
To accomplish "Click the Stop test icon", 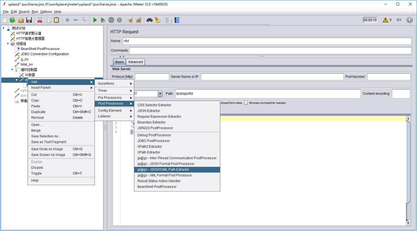I will (x=111, y=20).
